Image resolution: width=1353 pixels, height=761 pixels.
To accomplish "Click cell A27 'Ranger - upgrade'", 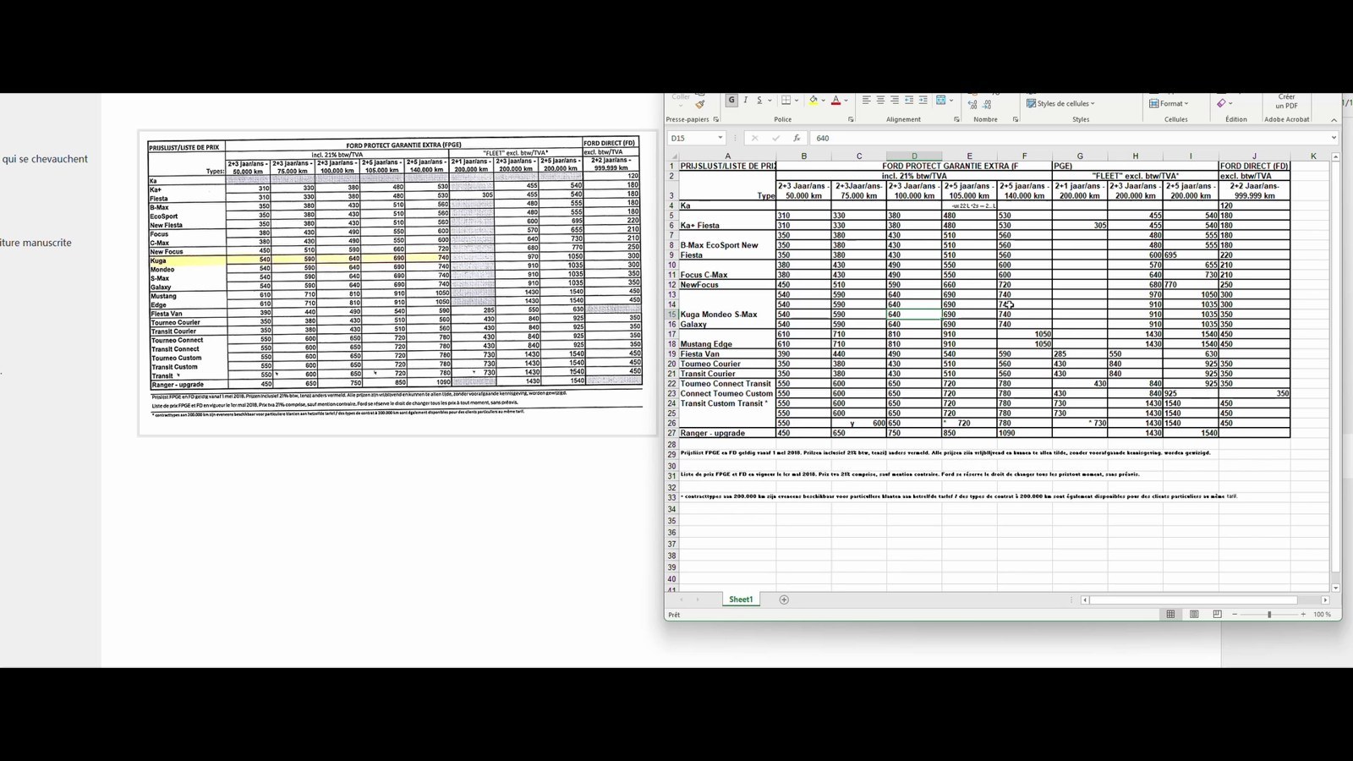I will [727, 433].
